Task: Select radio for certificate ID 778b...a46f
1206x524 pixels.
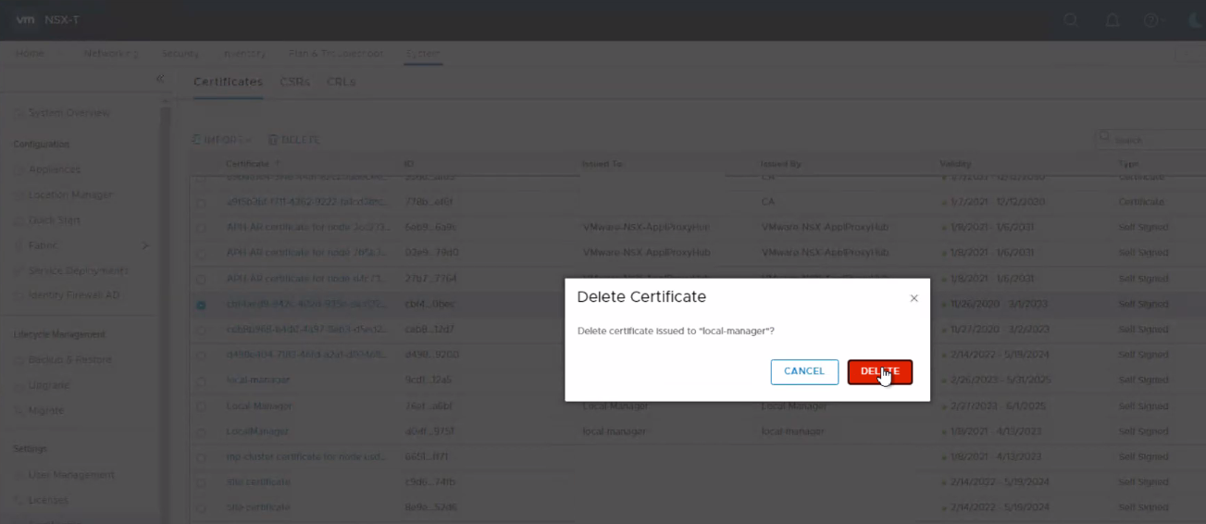Action: click(201, 202)
